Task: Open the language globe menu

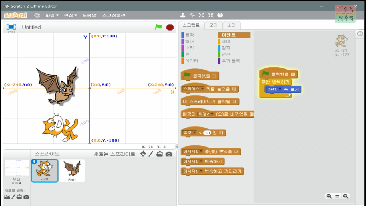Action: click(37, 15)
